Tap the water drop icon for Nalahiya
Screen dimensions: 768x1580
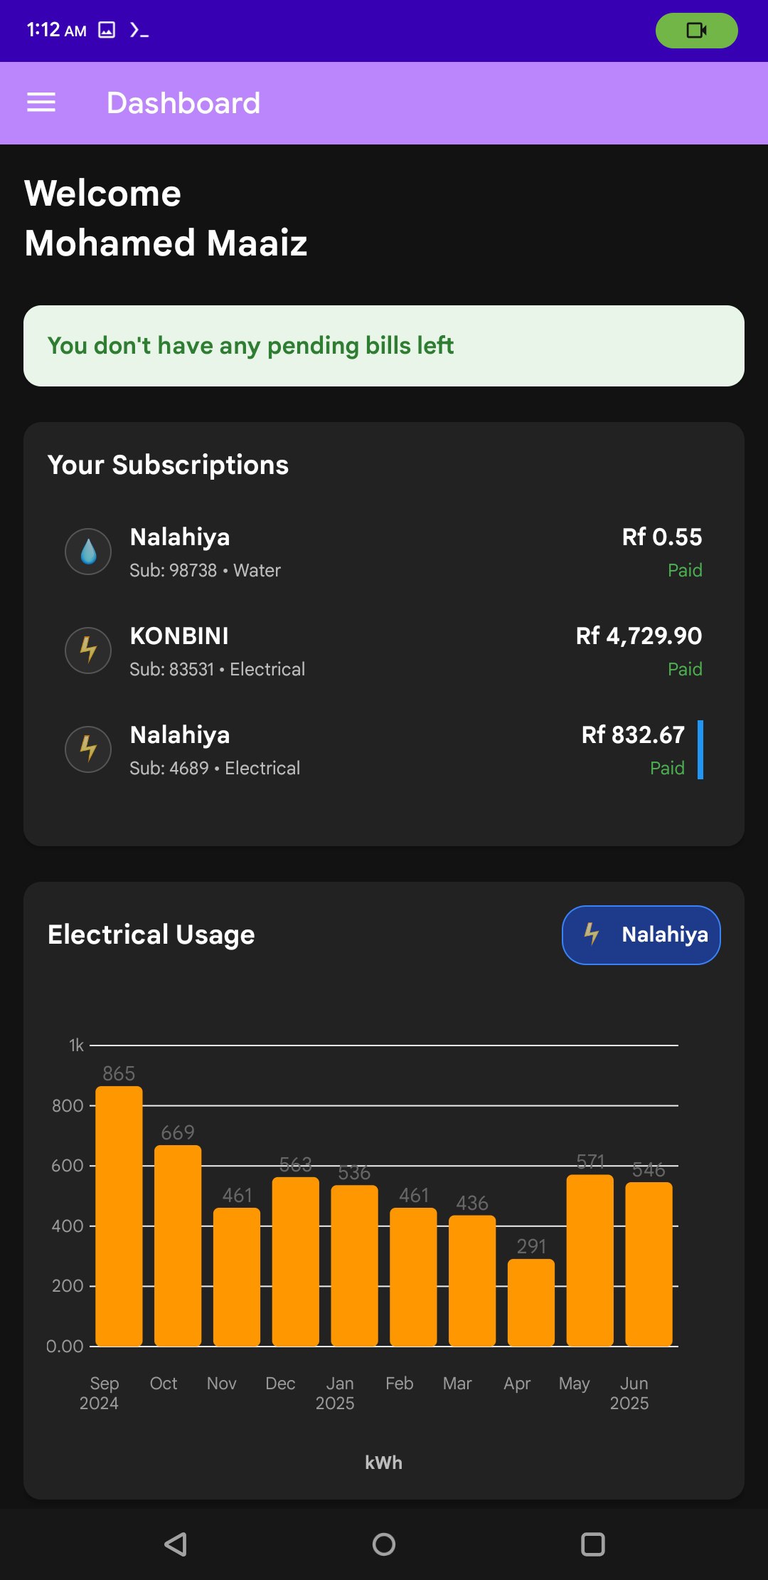(88, 552)
